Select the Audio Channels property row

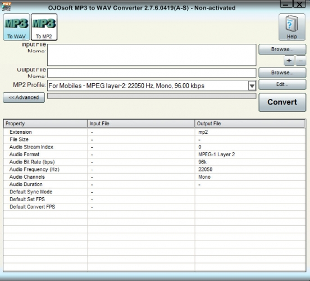(154, 177)
